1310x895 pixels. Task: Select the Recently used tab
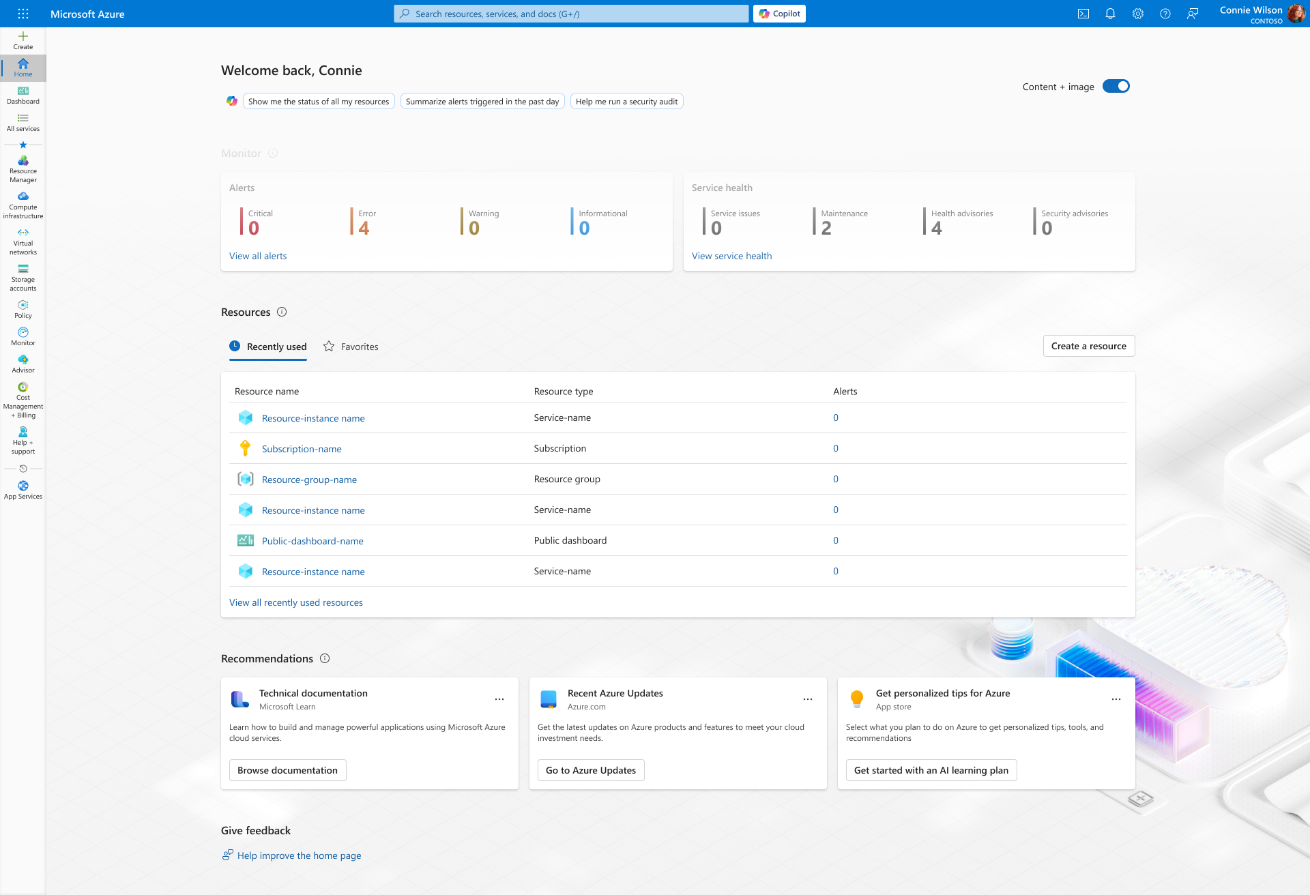268,347
